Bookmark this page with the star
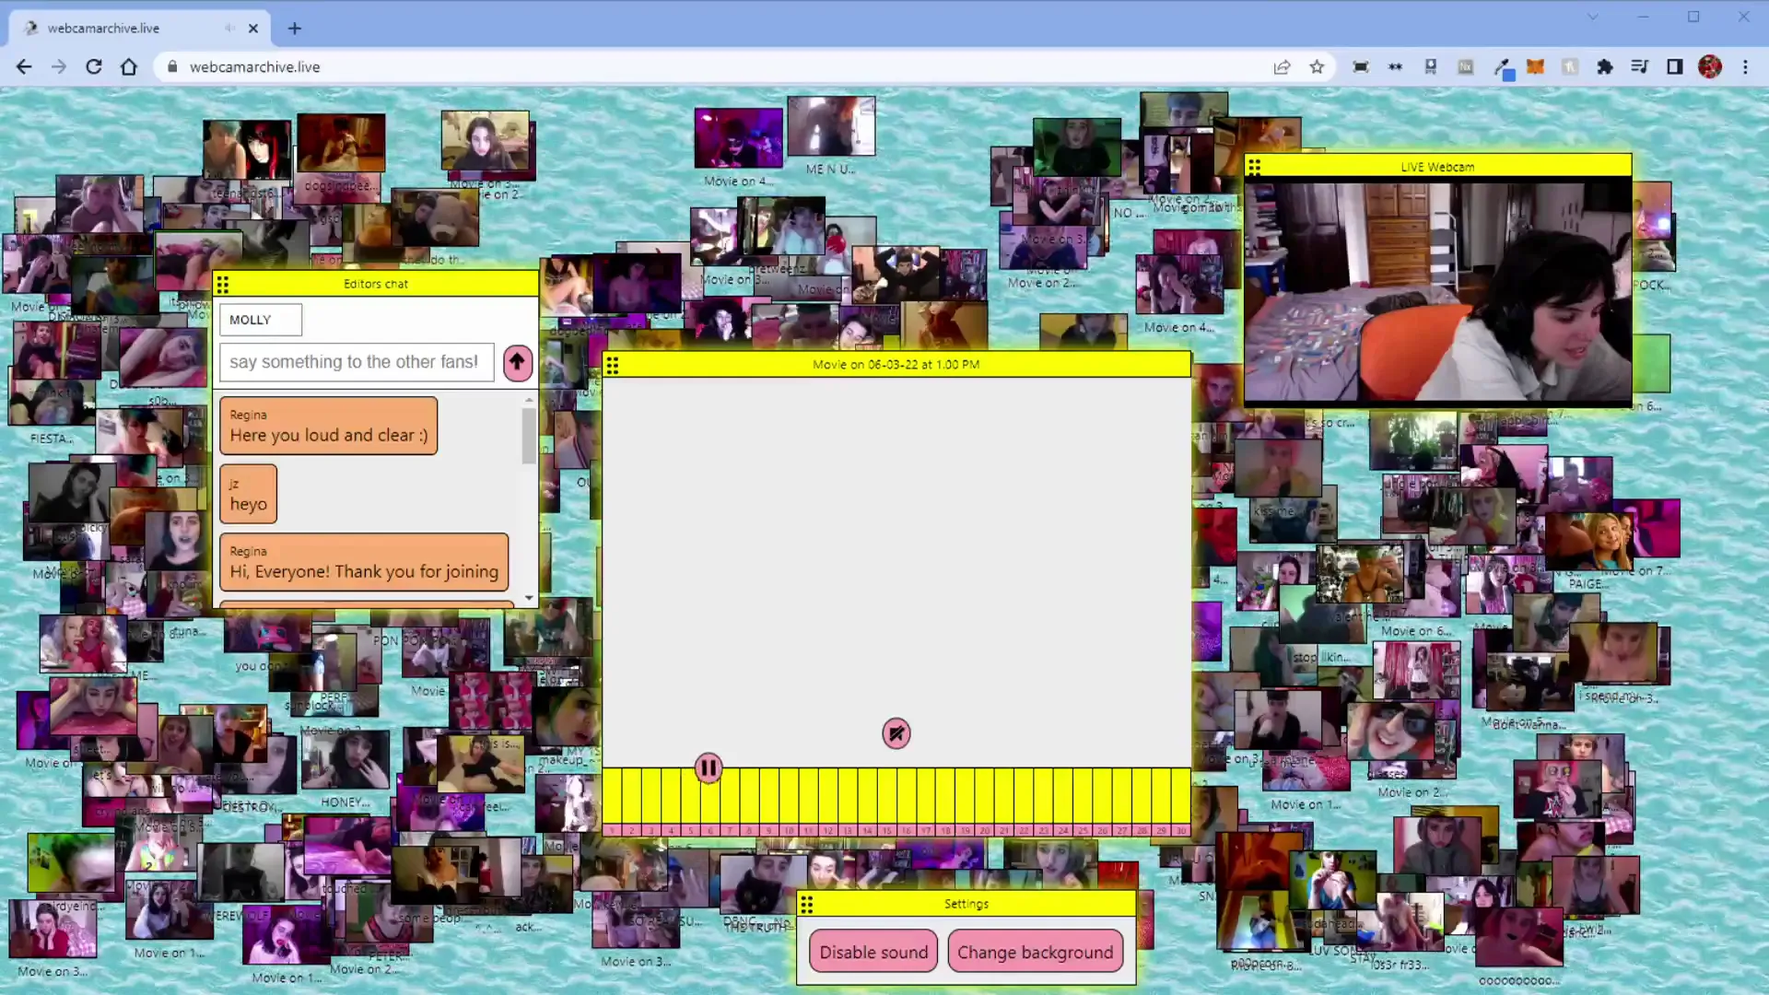Screen dimensions: 1769x995 click(1317, 66)
